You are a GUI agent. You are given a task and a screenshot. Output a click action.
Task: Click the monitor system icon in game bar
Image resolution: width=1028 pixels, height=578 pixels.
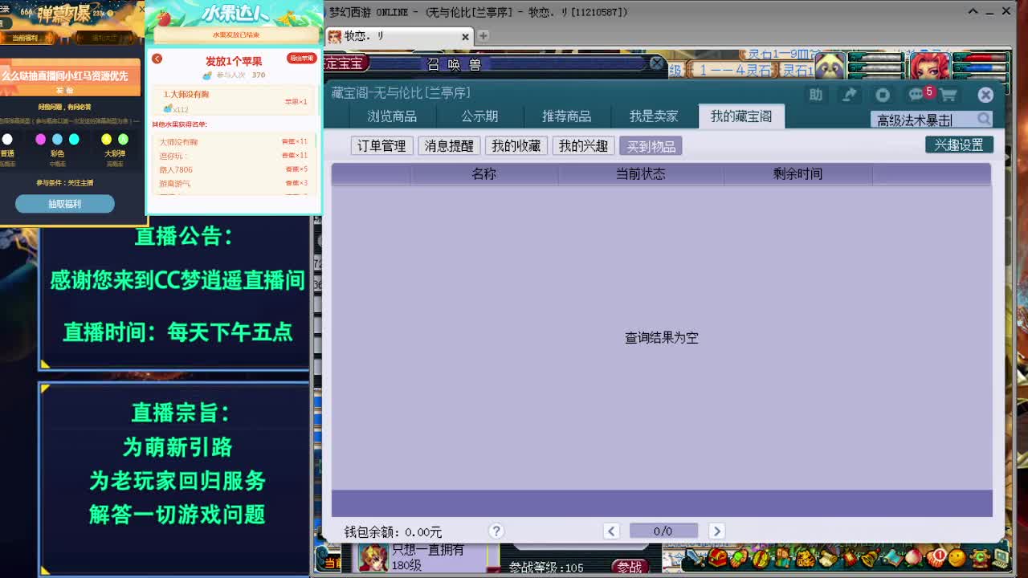pos(1001,557)
